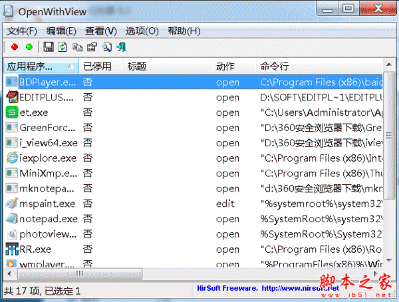Image resolution: width=399 pixels, height=302 pixels.
Task: Sort by the 动作 column header
Action: pos(234,67)
